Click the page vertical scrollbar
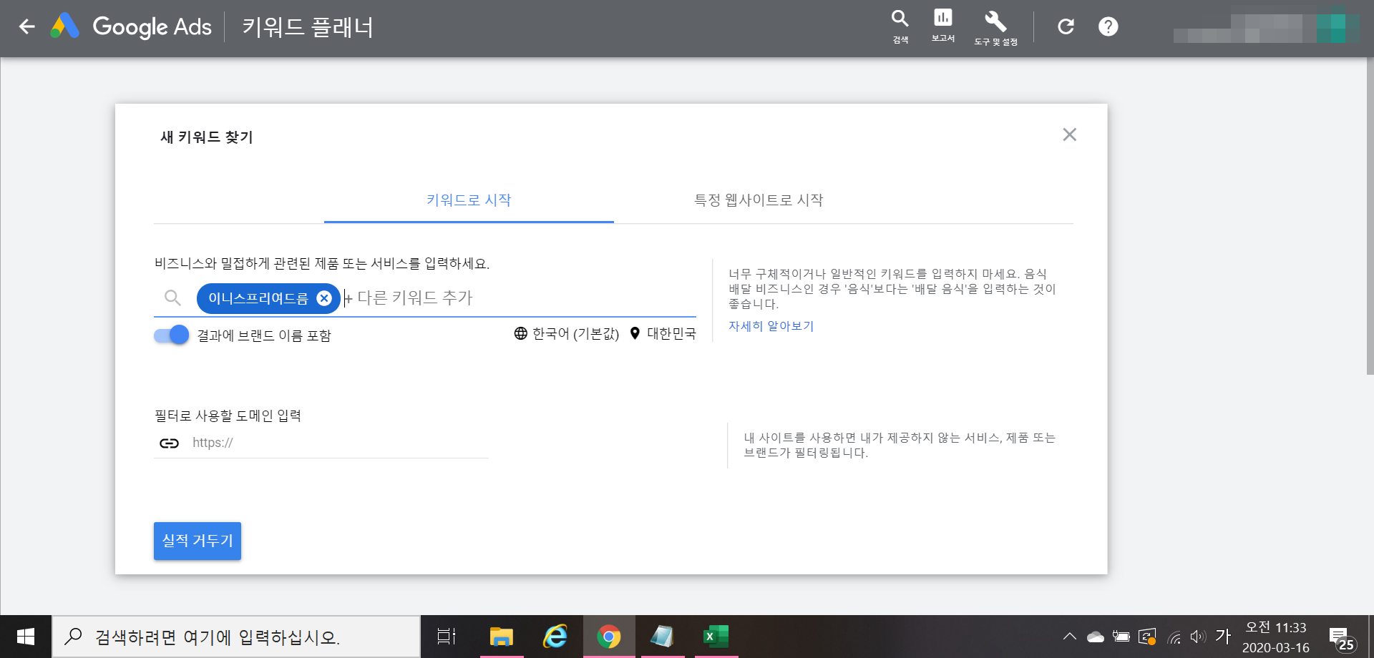This screenshot has width=1374, height=658. [1370, 216]
